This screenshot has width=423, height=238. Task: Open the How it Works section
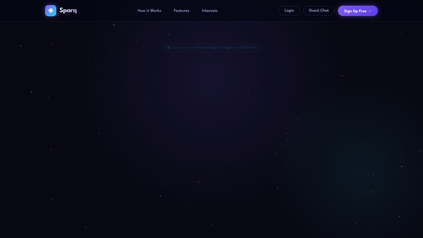click(149, 11)
